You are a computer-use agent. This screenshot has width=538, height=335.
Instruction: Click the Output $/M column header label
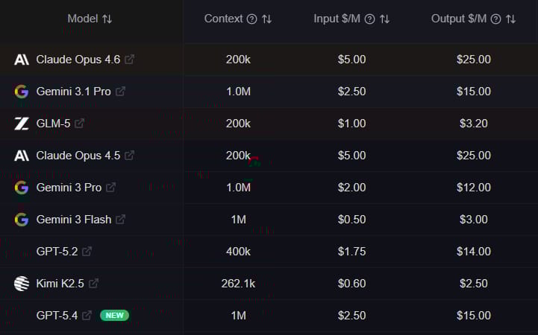[459, 19]
